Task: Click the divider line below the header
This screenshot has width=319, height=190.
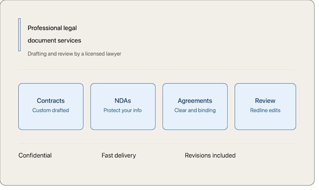Action: 157,70
